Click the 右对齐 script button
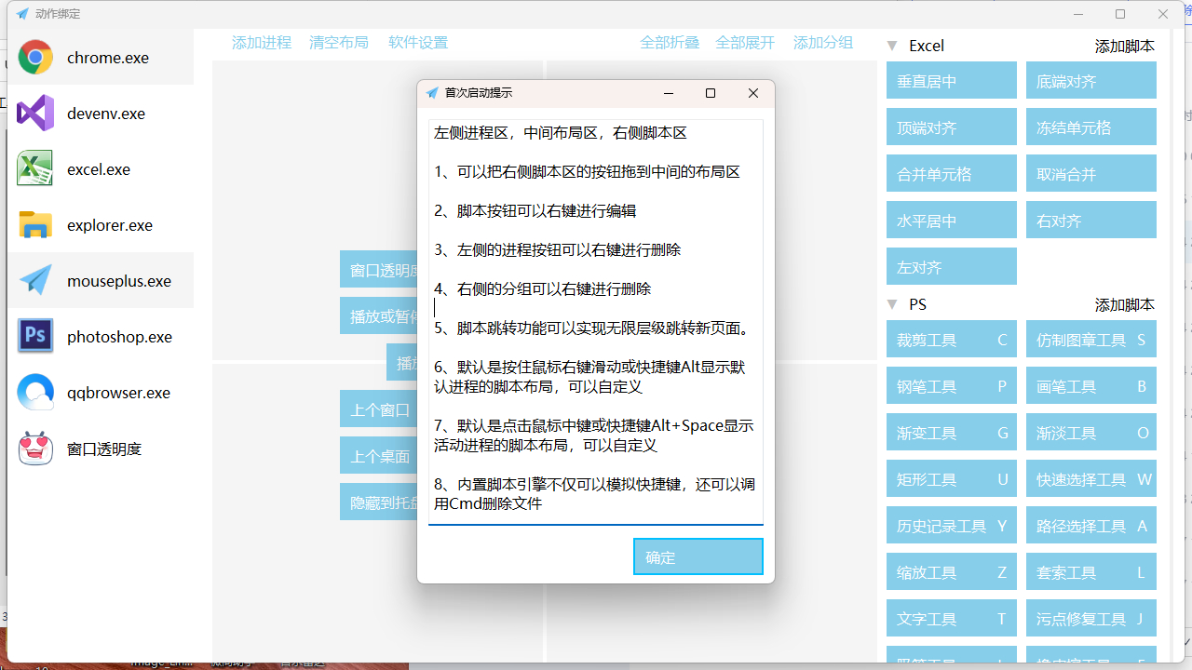The width and height of the screenshot is (1192, 670). click(x=1091, y=221)
